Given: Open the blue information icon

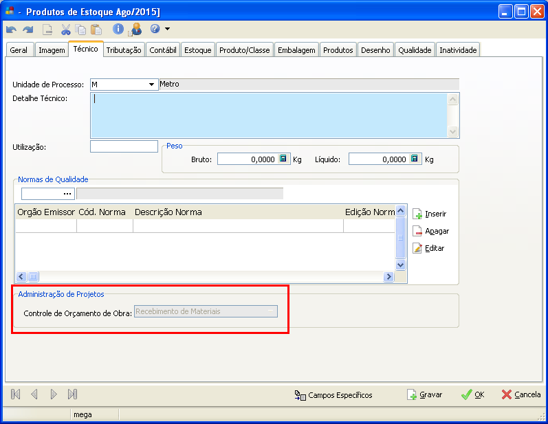Looking at the screenshot, I should pyautogui.click(x=118, y=30).
